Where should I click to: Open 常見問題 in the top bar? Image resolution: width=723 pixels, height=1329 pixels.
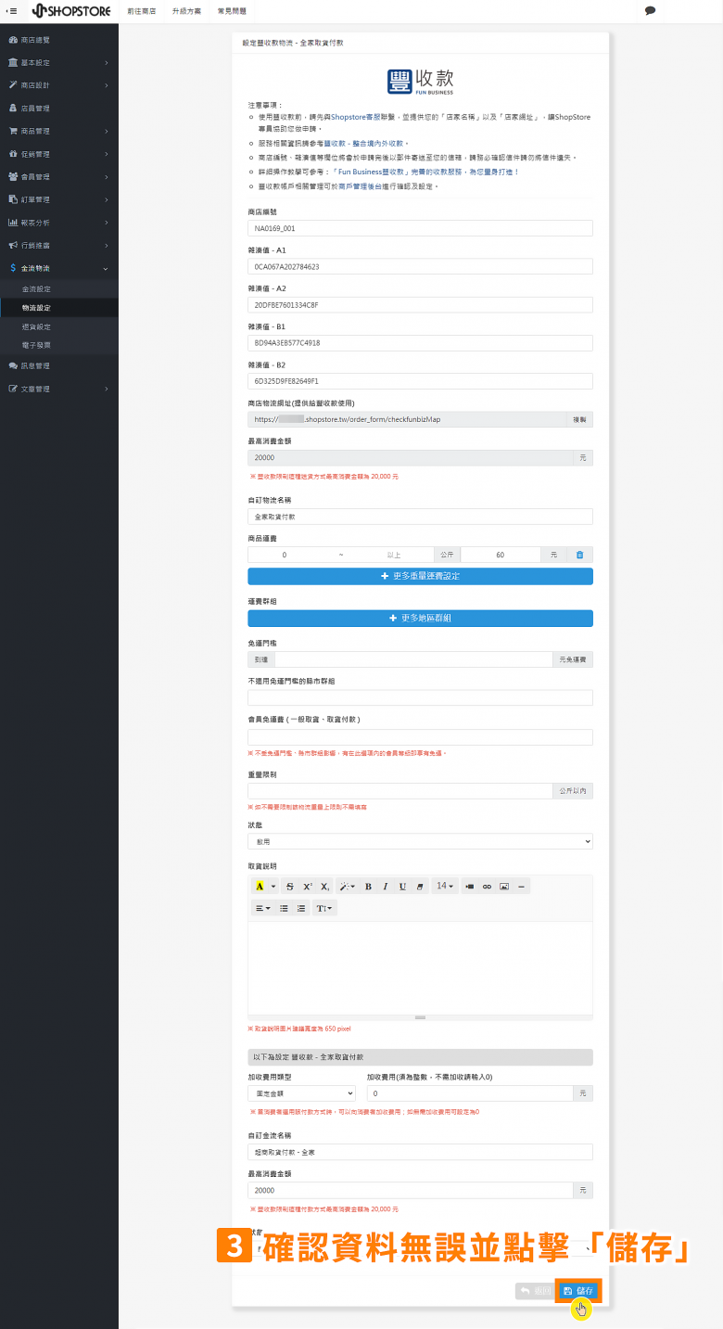pos(231,11)
